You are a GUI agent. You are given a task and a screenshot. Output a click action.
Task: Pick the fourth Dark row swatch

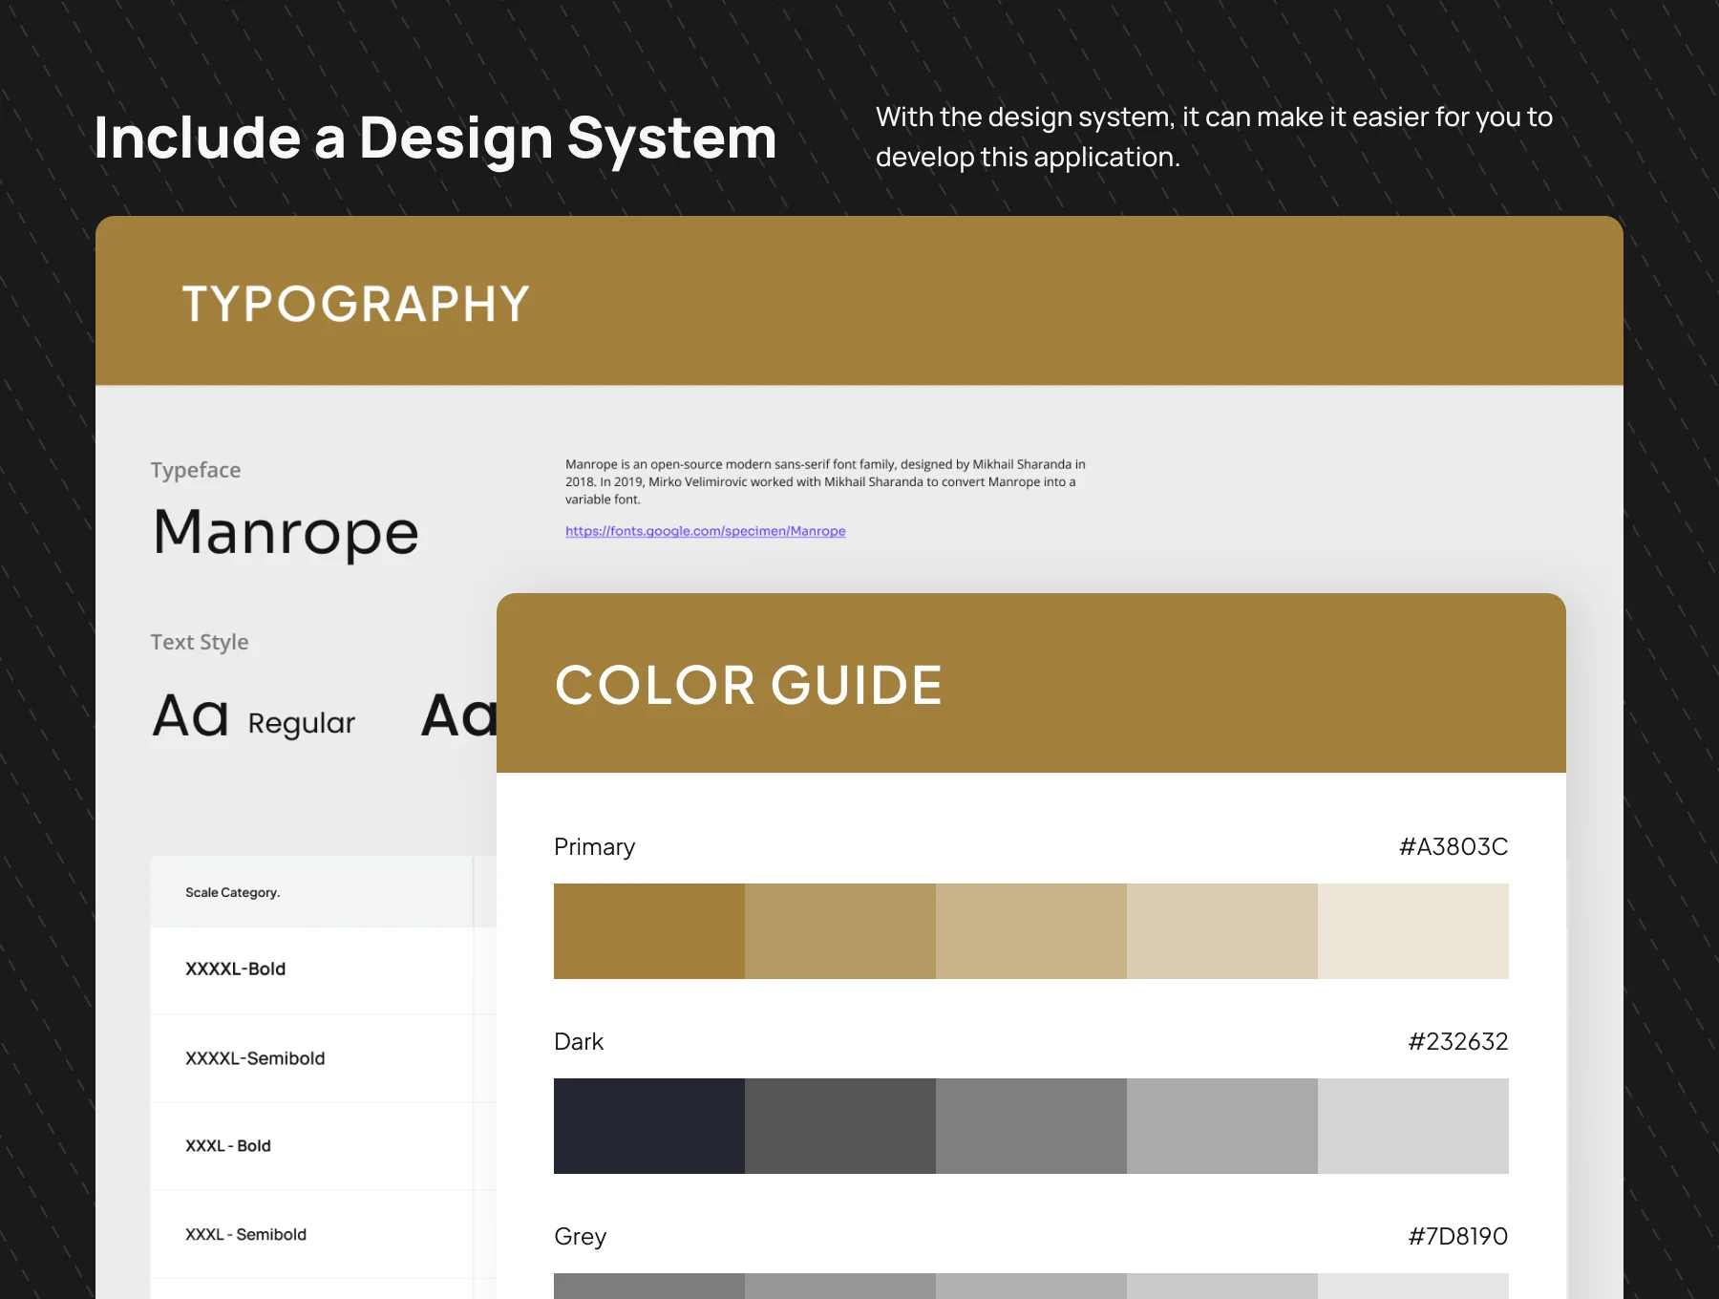[1222, 1126]
